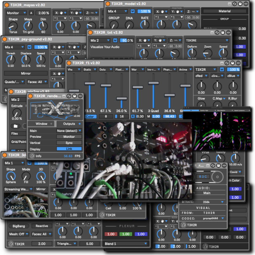
Task: Toggle orange power button on T3X2R_rende device
Action: (30, 96)
